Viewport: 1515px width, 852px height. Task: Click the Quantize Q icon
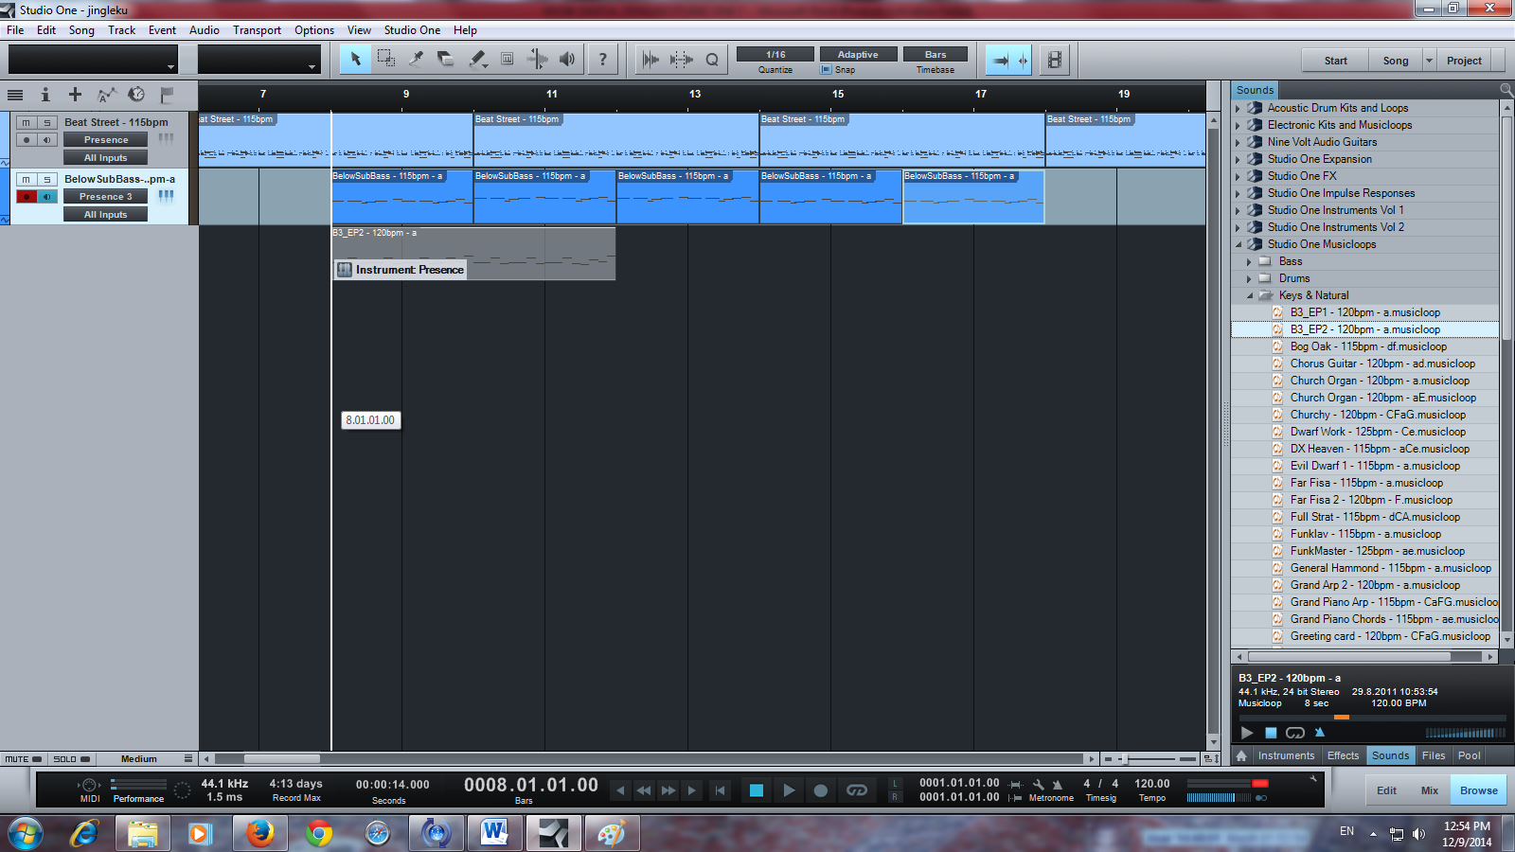click(x=712, y=60)
